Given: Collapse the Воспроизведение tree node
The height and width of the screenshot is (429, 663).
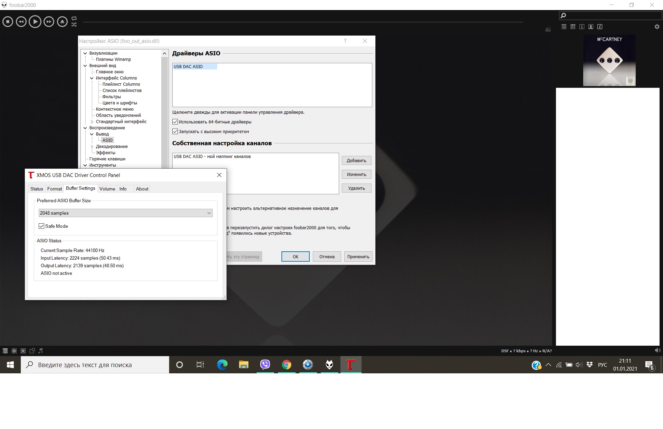Looking at the screenshot, I should 85,128.
